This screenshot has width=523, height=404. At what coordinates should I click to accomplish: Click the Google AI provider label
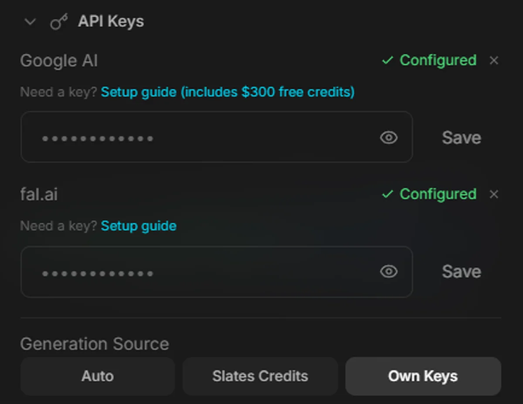pos(59,61)
